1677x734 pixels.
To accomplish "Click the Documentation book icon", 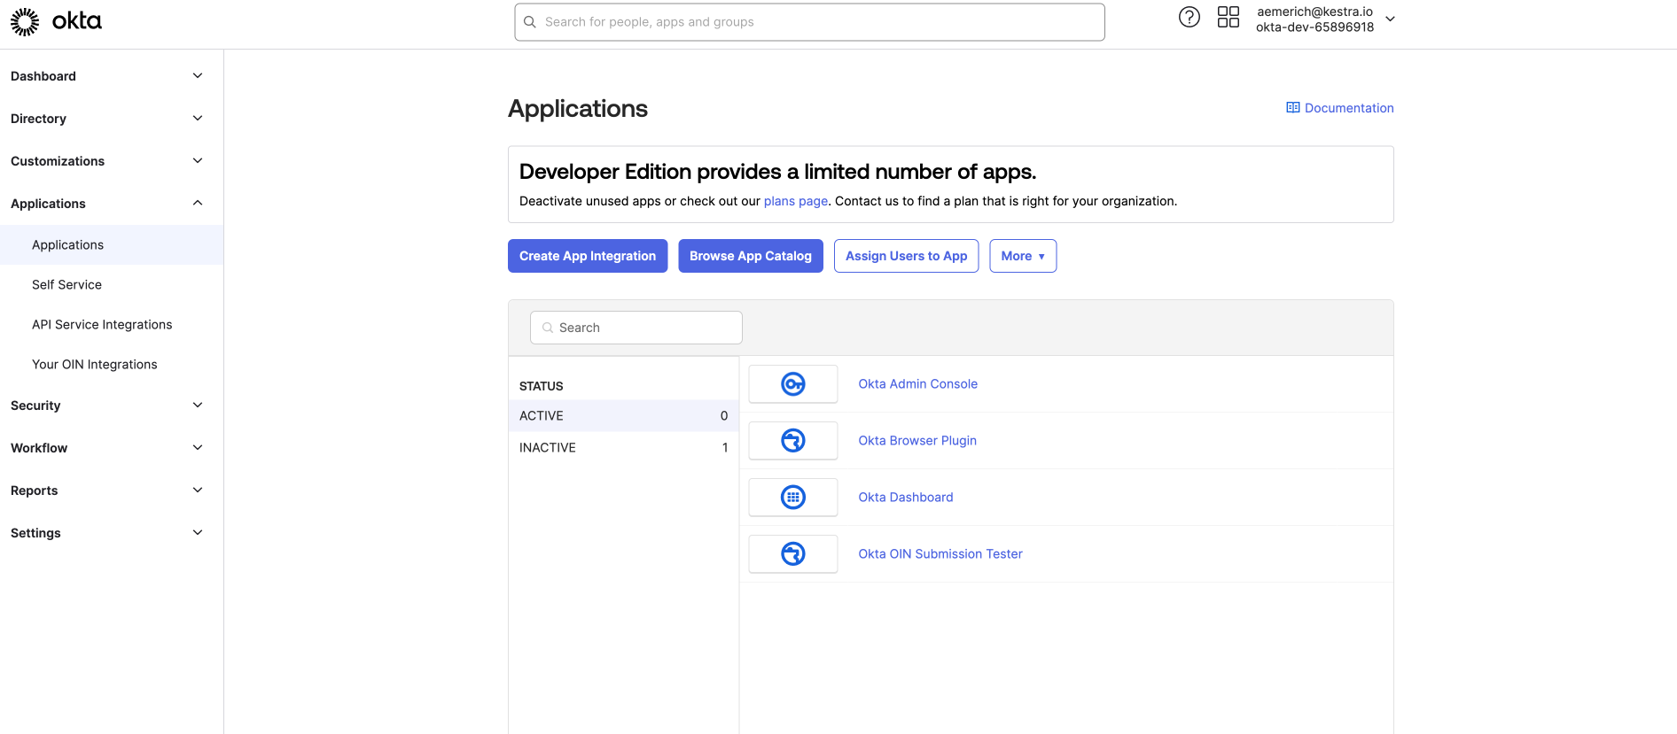I will pyautogui.click(x=1292, y=108).
